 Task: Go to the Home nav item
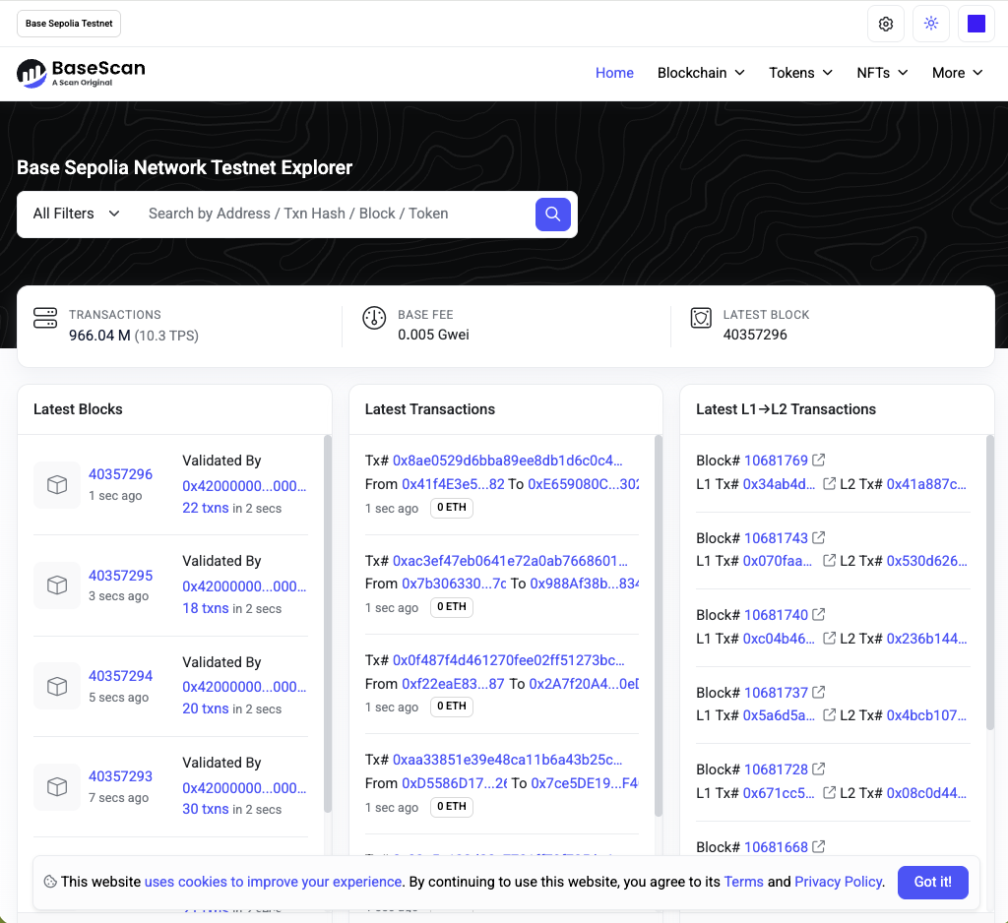(614, 73)
